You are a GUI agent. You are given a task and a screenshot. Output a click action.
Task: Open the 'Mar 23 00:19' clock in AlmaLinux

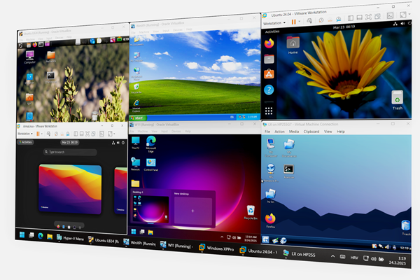69,142
